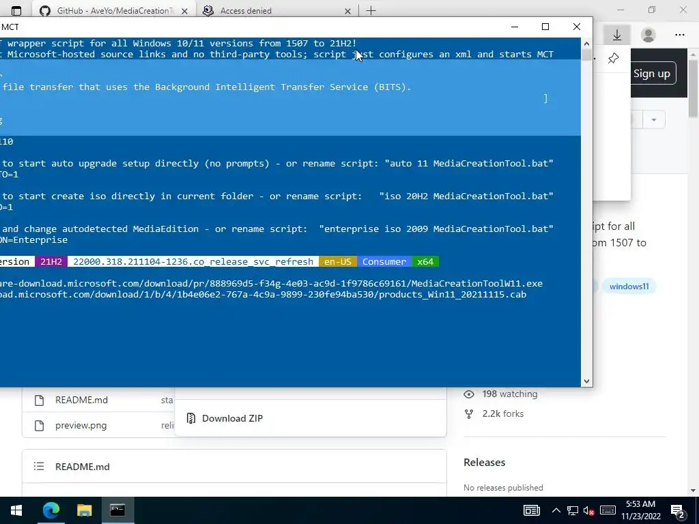Click the file icon beside preview.png
The image size is (699, 524).
point(39,426)
